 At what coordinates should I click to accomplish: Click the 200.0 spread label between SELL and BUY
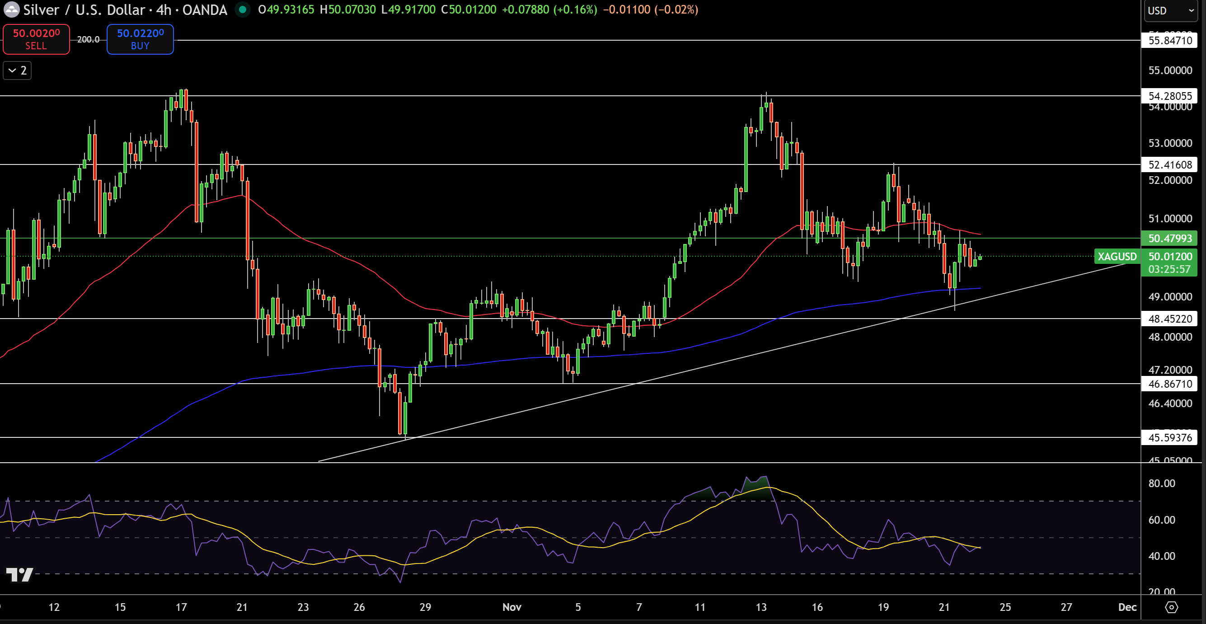point(88,39)
